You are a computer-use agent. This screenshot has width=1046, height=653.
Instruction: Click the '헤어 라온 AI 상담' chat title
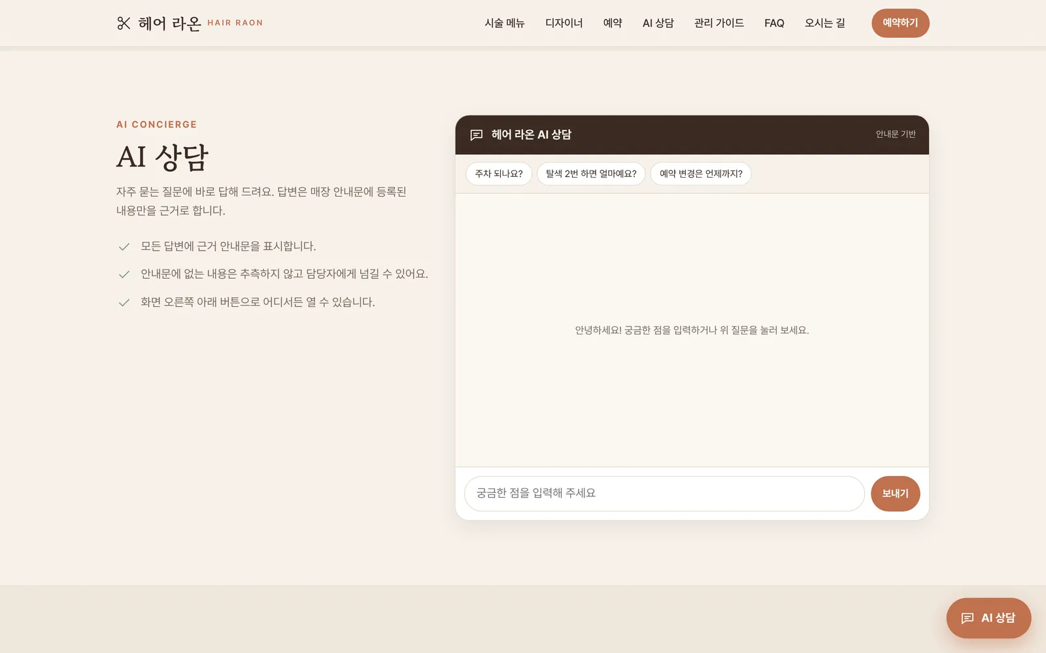pyautogui.click(x=531, y=135)
